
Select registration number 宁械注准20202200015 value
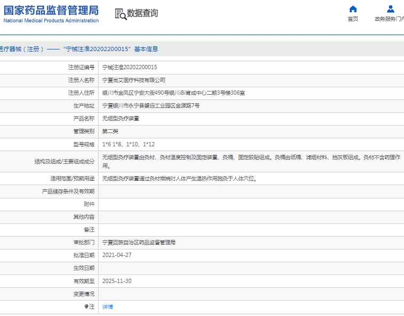click(x=130, y=68)
